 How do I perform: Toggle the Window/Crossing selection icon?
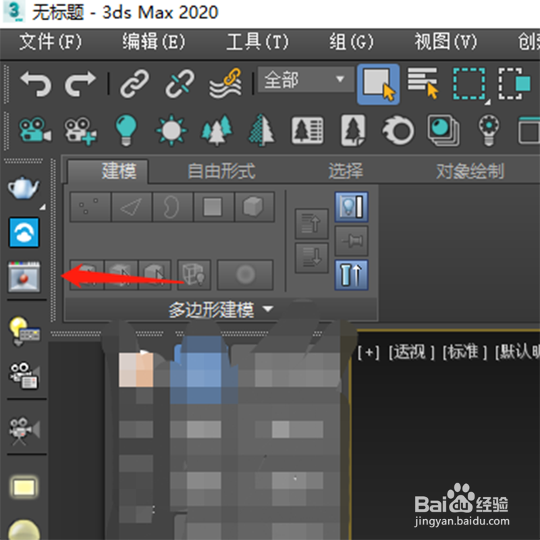point(514,84)
